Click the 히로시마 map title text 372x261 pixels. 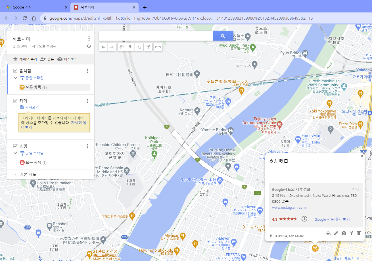coord(21,39)
